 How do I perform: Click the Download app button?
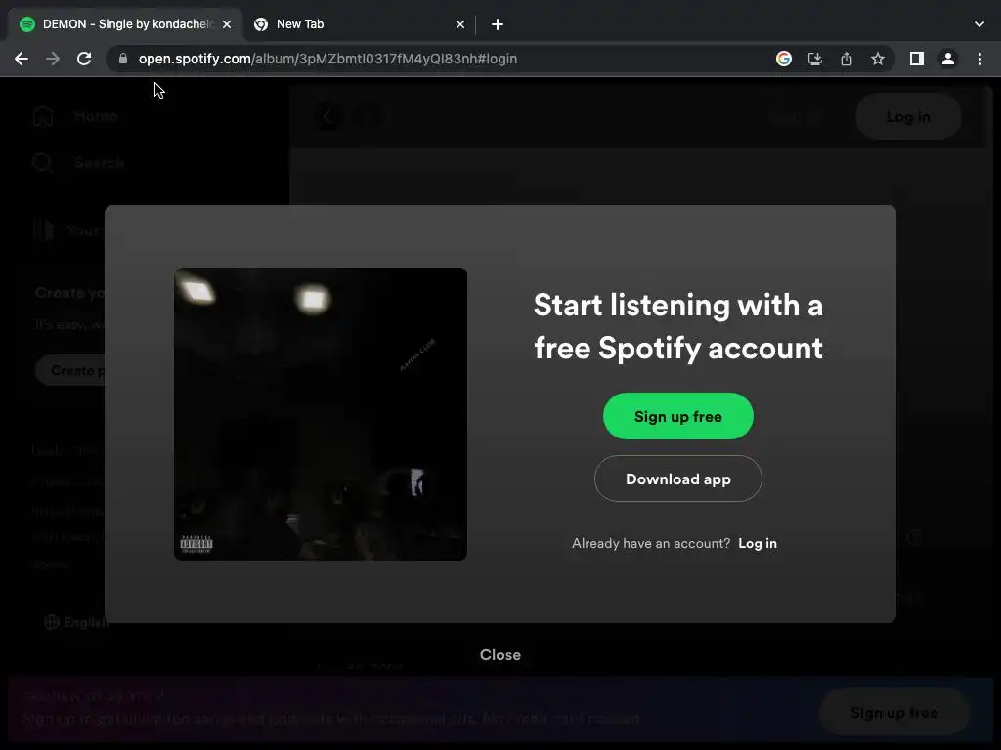(x=678, y=479)
